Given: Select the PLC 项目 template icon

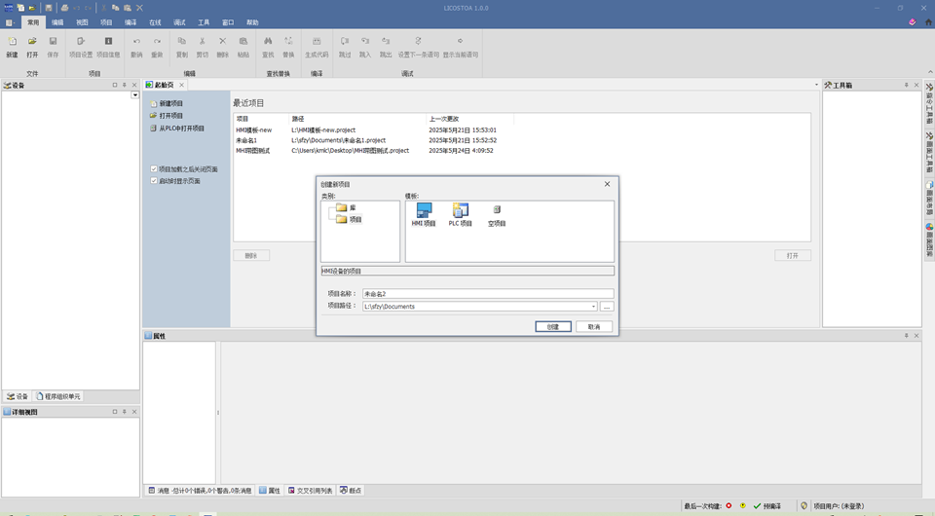Looking at the screenshot, I should point(461,210).
